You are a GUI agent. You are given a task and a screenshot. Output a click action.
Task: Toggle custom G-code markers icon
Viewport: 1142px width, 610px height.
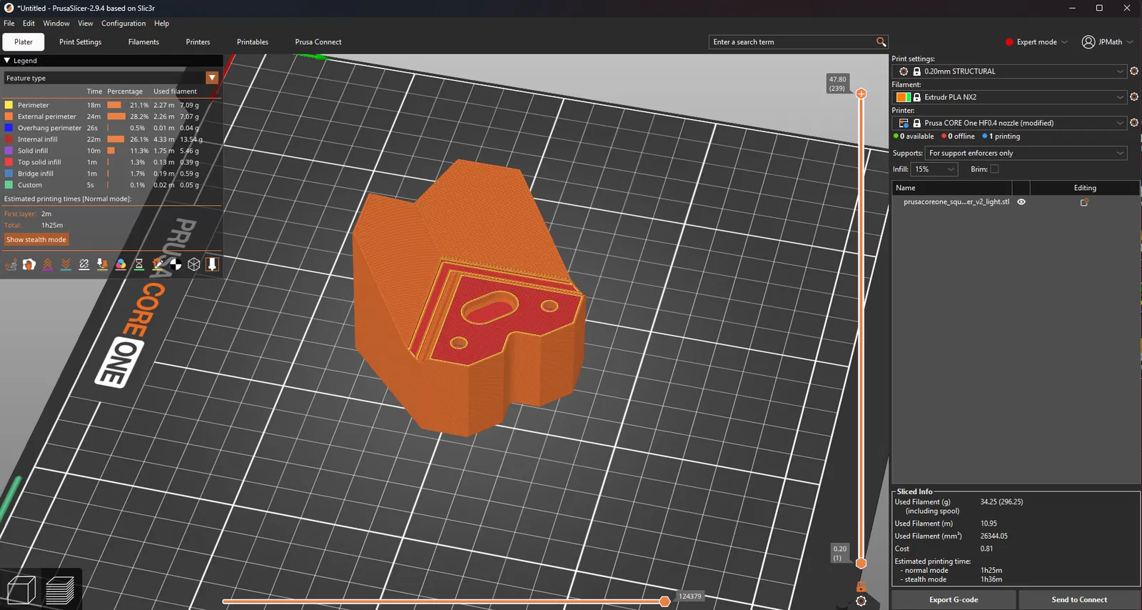coord(158,264)
